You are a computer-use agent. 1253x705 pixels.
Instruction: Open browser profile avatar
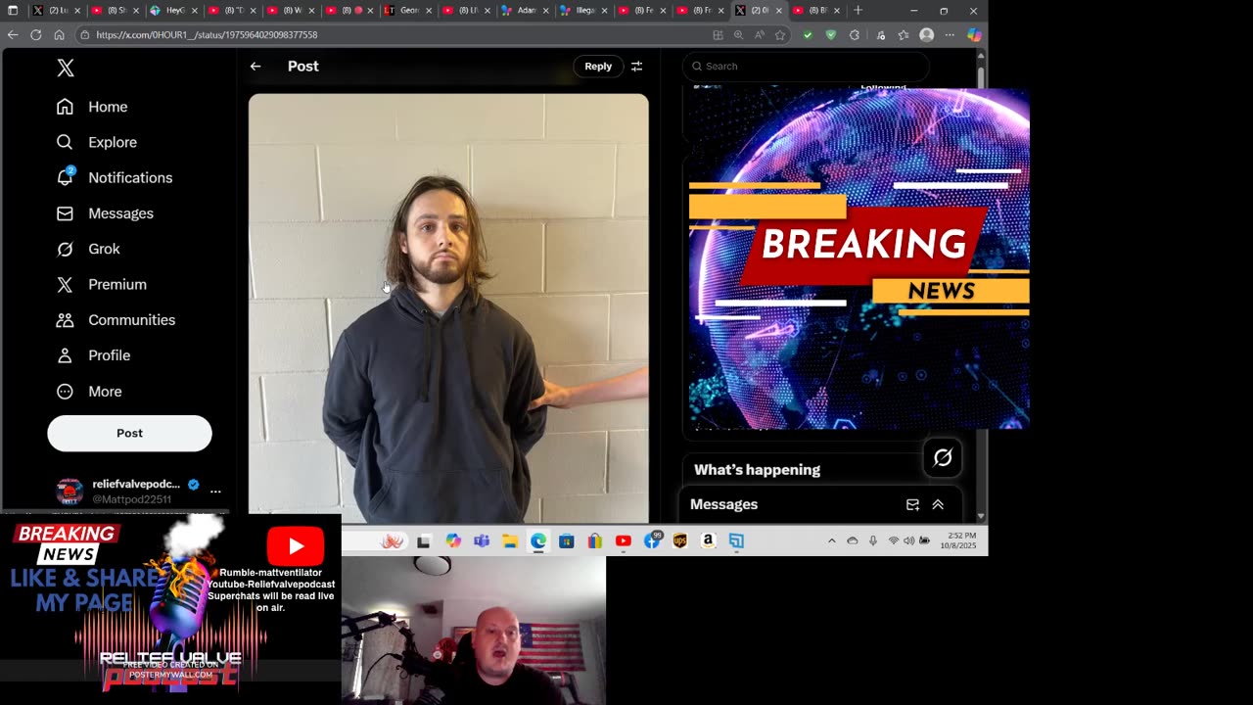926,34
